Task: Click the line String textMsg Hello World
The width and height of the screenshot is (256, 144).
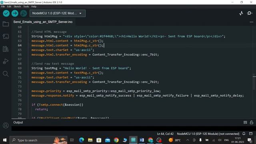Action: (x=81, y=68)
